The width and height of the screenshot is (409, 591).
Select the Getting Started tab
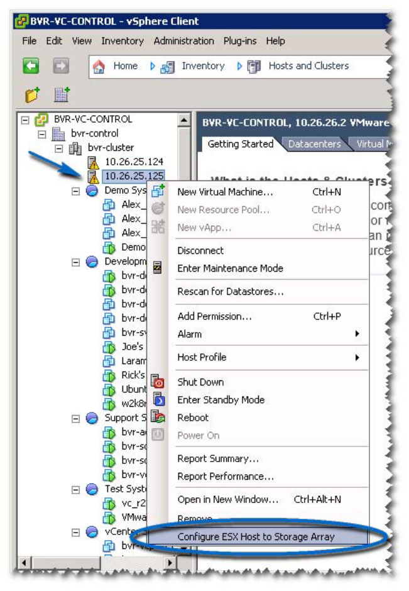point(240,144)
